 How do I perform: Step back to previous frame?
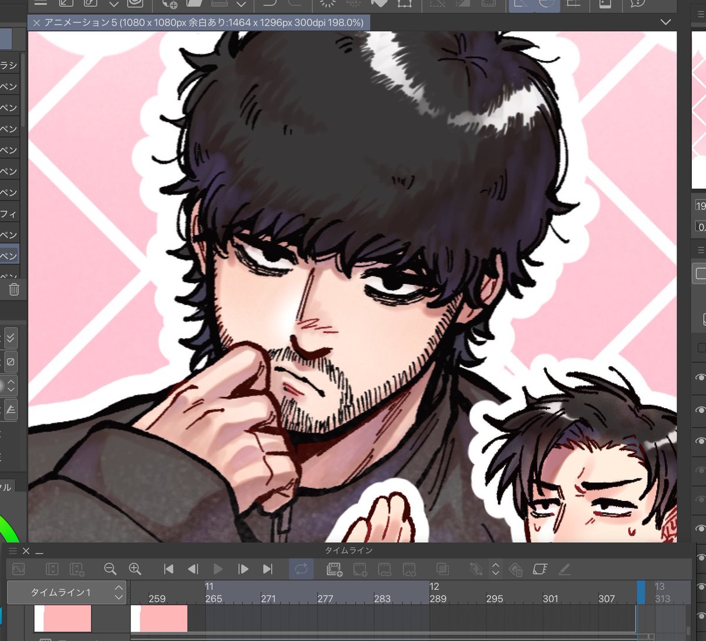point(193,569)
